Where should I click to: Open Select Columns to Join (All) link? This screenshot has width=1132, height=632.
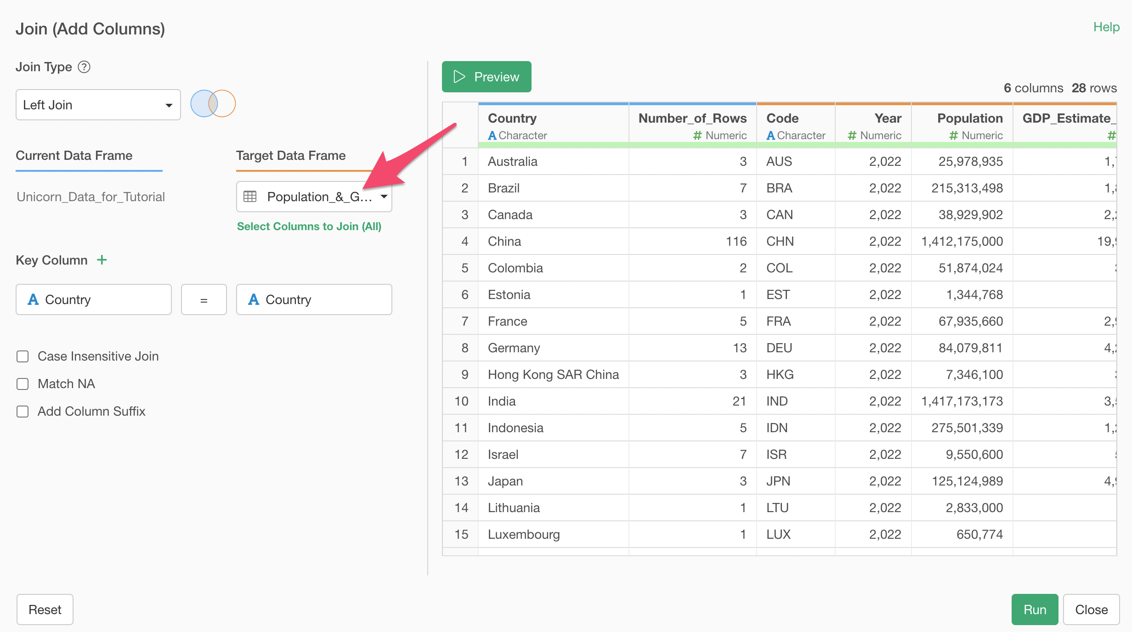[x=309, y=226]
